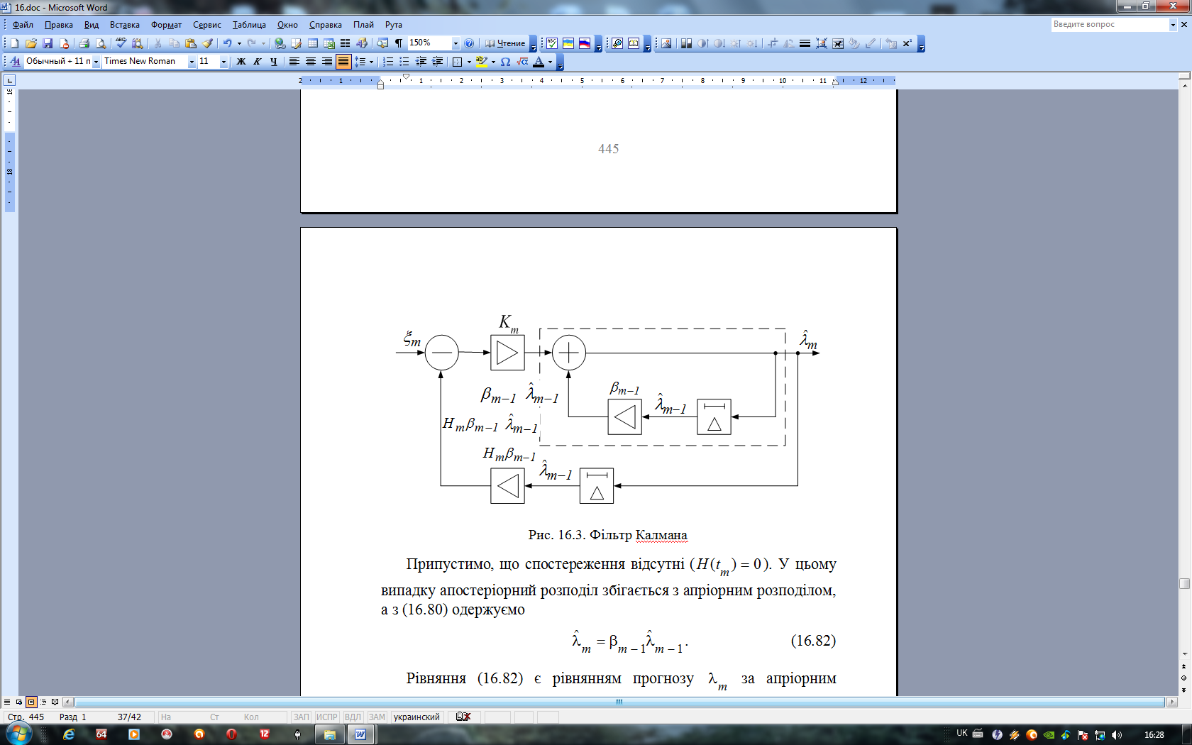This screenshot has width=1192, height=745.
Task: Click the Russian flag toolbar icon
Action: pyautogui.click(x=585, y=43)
